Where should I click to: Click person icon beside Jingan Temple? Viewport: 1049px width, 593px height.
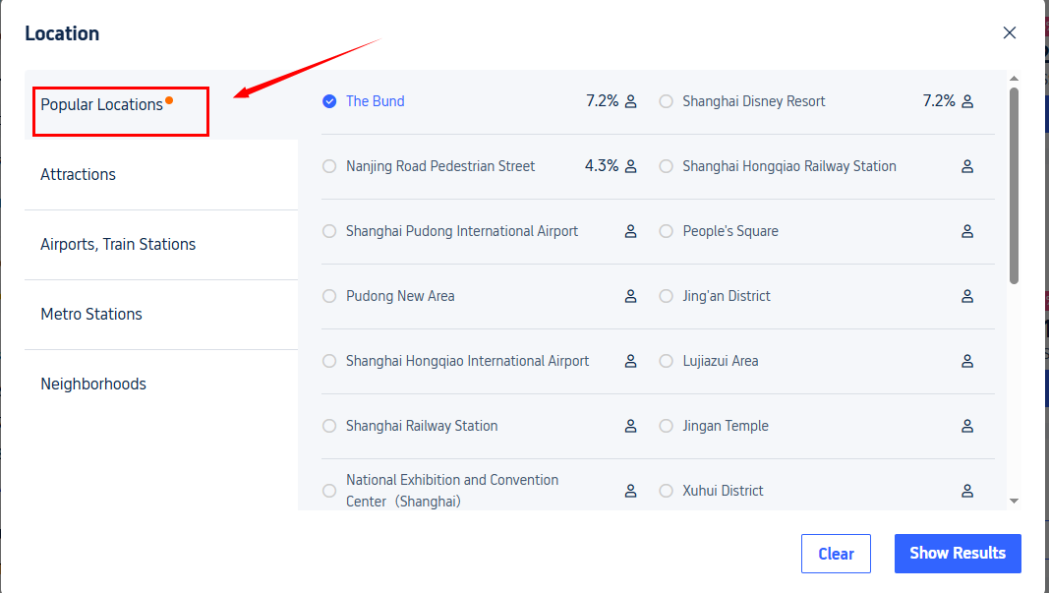click(x=967, y=426)
